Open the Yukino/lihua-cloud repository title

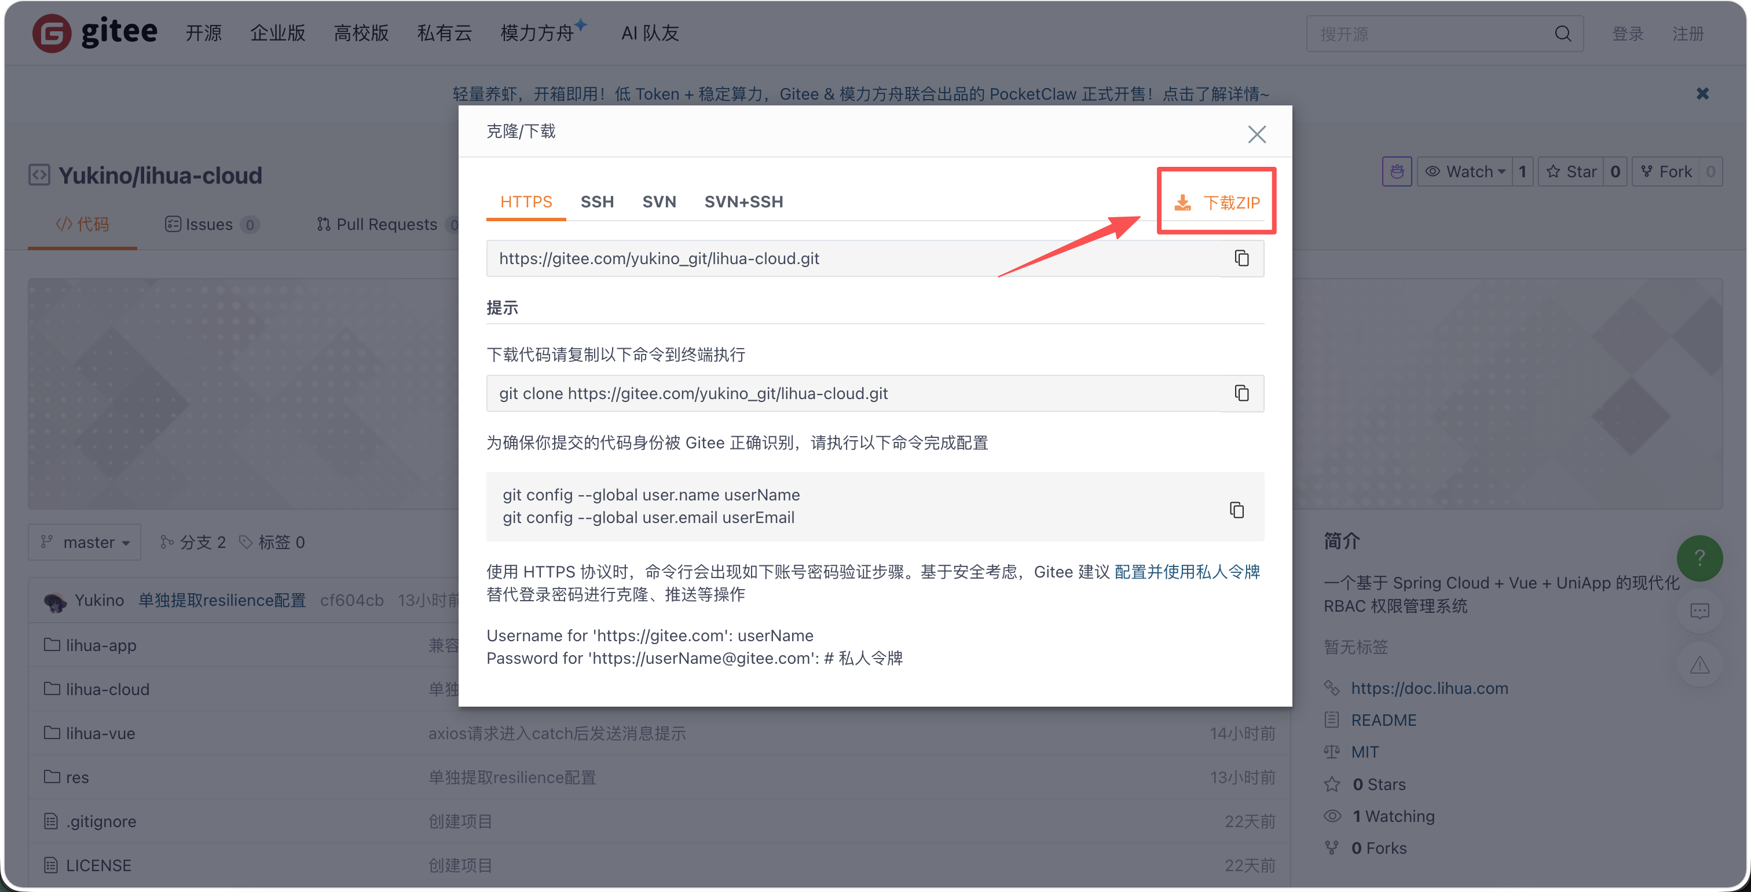pos(160,176)
